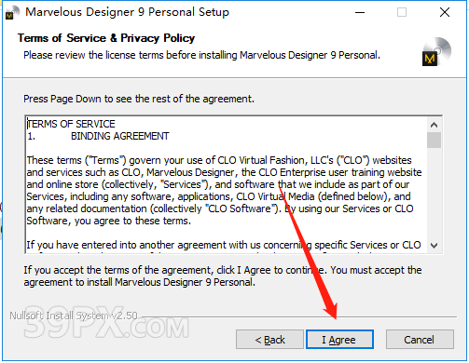Click the empty scrollbar track below thumb
469x363 pixels.
434,193
